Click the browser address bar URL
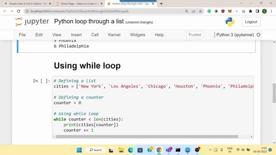 point(79,11)
